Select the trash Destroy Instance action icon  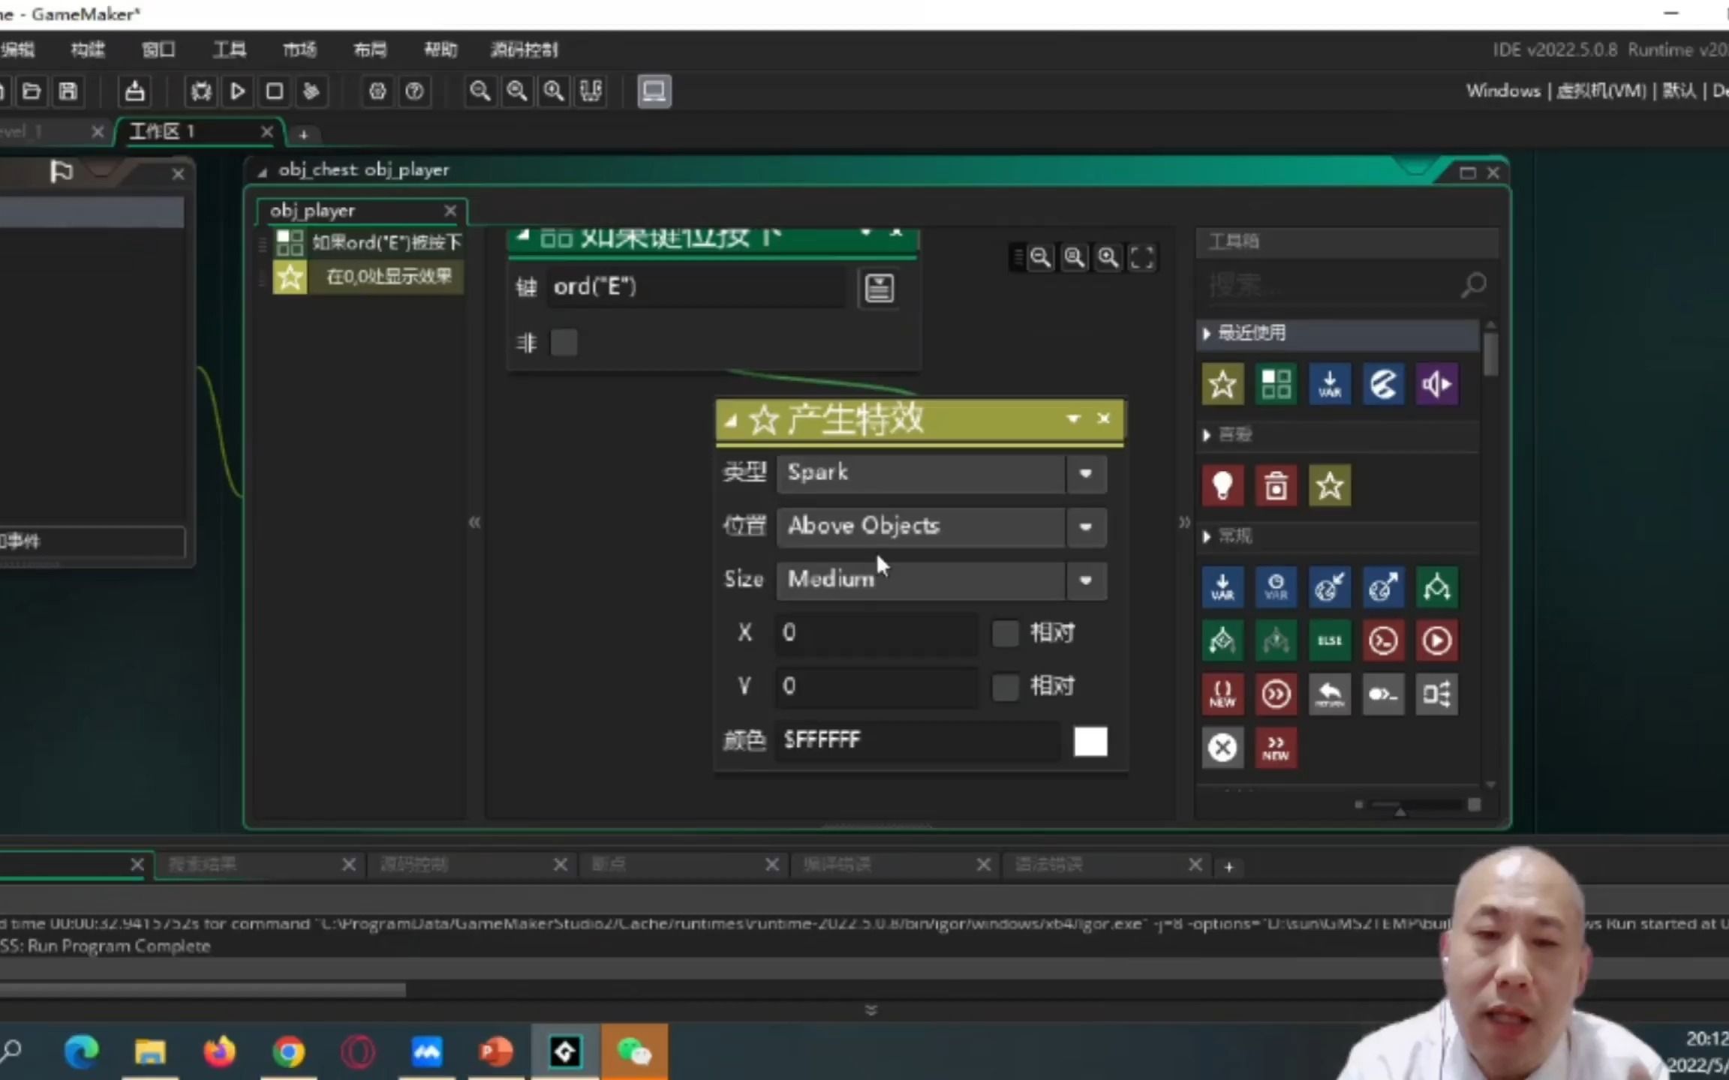point(1276,486)
